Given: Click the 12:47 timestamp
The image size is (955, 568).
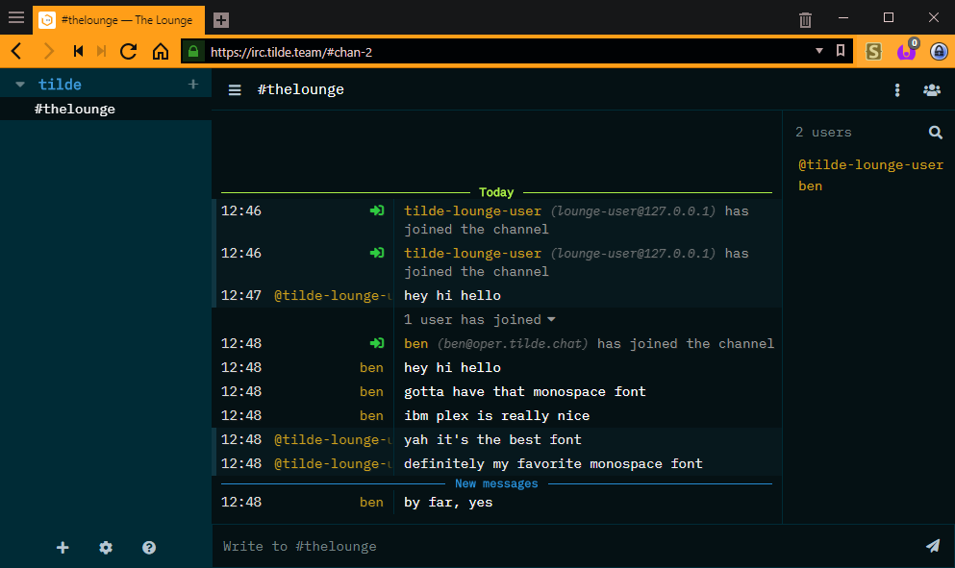Looking at the screenshot, I should 241,295.
